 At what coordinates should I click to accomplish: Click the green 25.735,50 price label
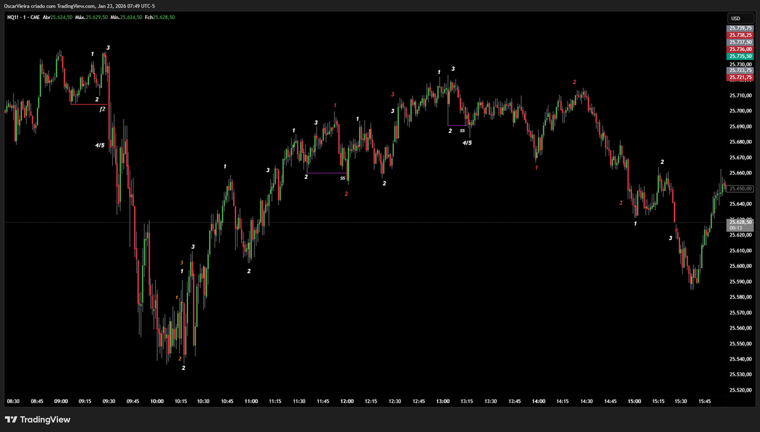740,56
